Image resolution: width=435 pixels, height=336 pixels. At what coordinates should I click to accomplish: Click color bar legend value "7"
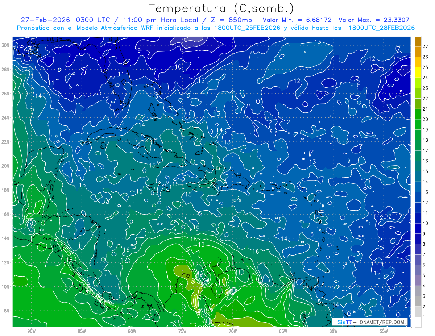424,254
